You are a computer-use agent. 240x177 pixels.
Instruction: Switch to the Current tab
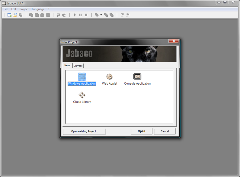coord(78,66)
